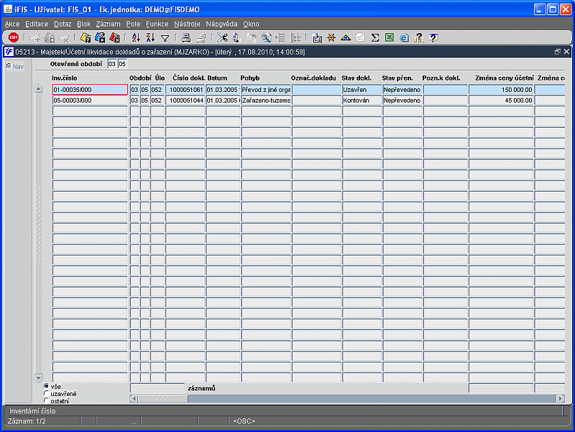This screenshot has height=432, width=575.
Task: Click the help question-mark icon
Action: coord(419,38)
